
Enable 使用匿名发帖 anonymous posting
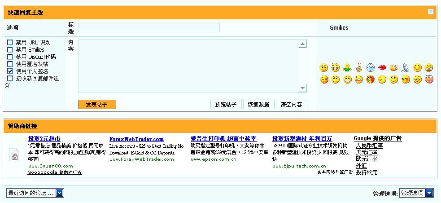point(10,64)
